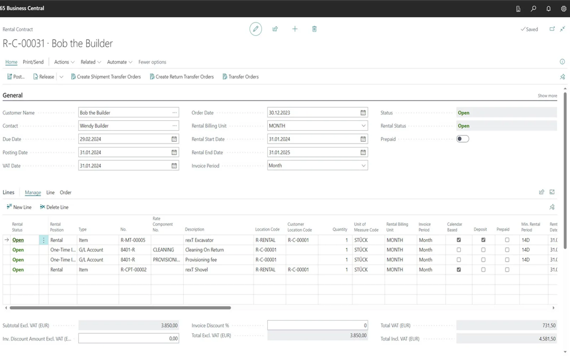Image resolution: width=570 pixels, height=356 pixels.
Task: Switch to the Print/Send tab
Action: click(33, 62)
